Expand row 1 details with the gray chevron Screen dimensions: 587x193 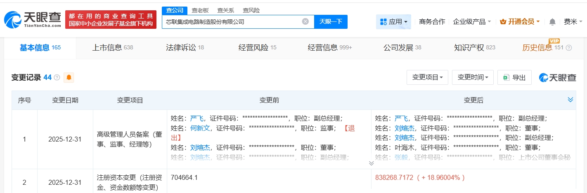(x=371, y=163)
